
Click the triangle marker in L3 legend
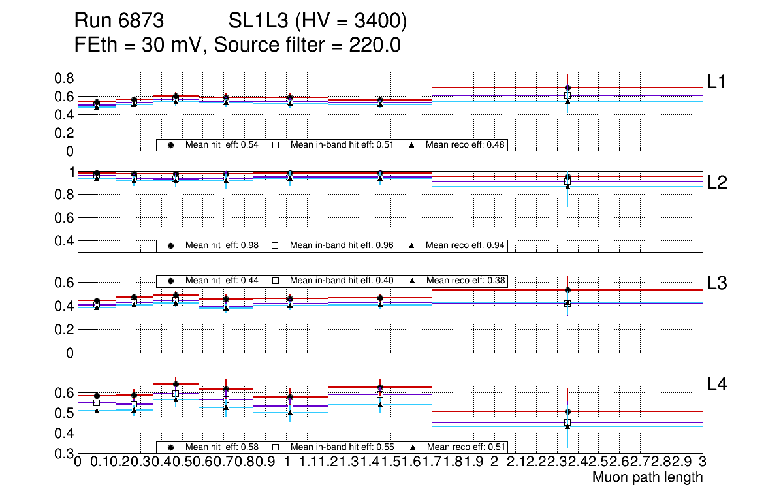[x=412, y=280]
